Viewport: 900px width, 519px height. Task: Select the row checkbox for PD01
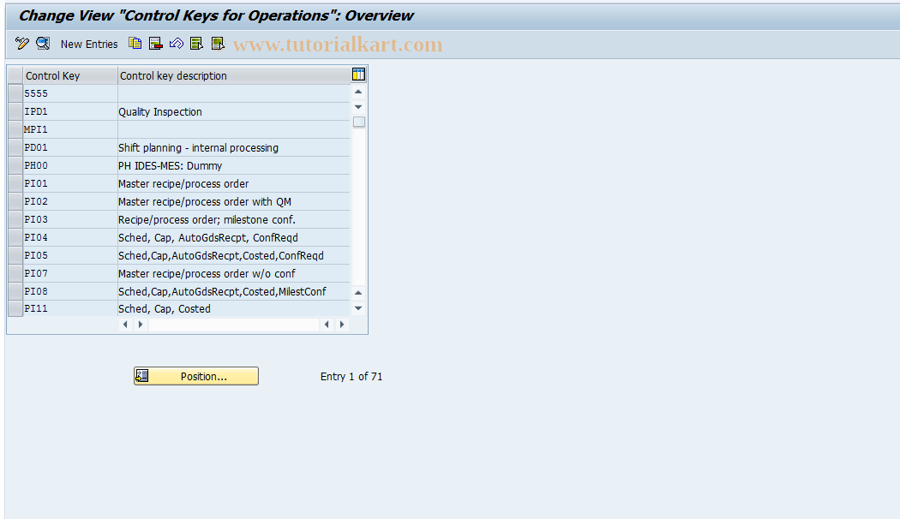click(15, 147)
